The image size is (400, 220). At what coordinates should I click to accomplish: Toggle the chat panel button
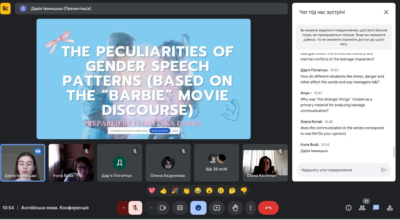[x=376, y=208]
